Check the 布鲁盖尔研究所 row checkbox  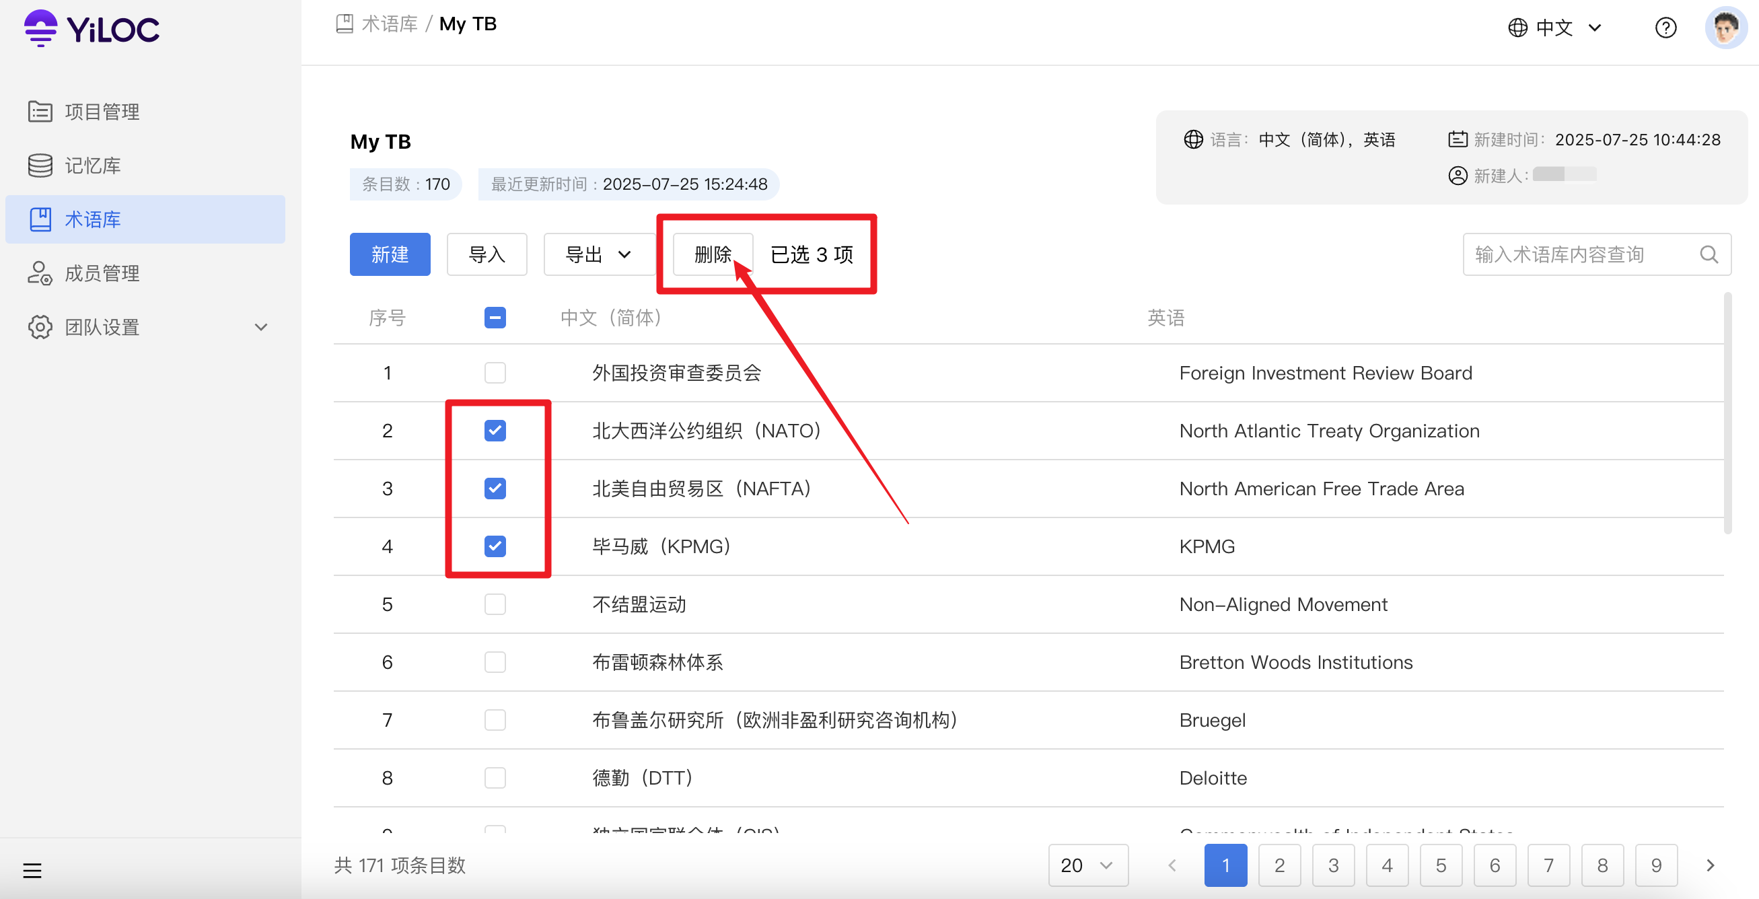pos(495,720)
